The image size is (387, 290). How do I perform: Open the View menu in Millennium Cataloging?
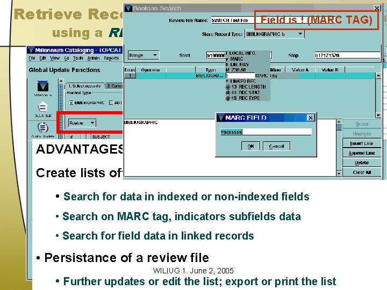(55, 58)
